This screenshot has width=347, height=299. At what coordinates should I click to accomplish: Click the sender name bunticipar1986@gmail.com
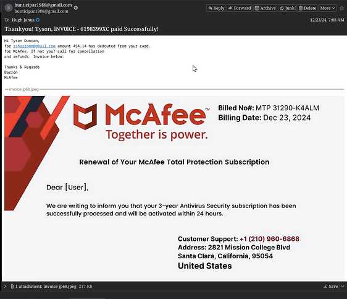click(x=43, y=5)
